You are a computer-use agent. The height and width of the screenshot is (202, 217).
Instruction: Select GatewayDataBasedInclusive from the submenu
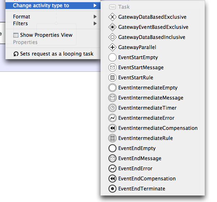pyautogui.click(x=152, y=37)
